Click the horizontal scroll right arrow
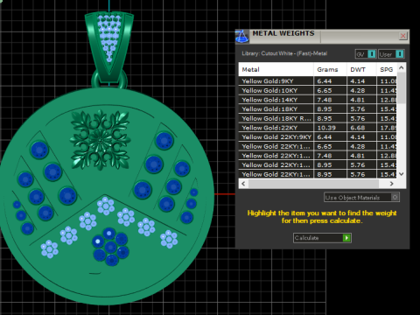 coord(392,184)
